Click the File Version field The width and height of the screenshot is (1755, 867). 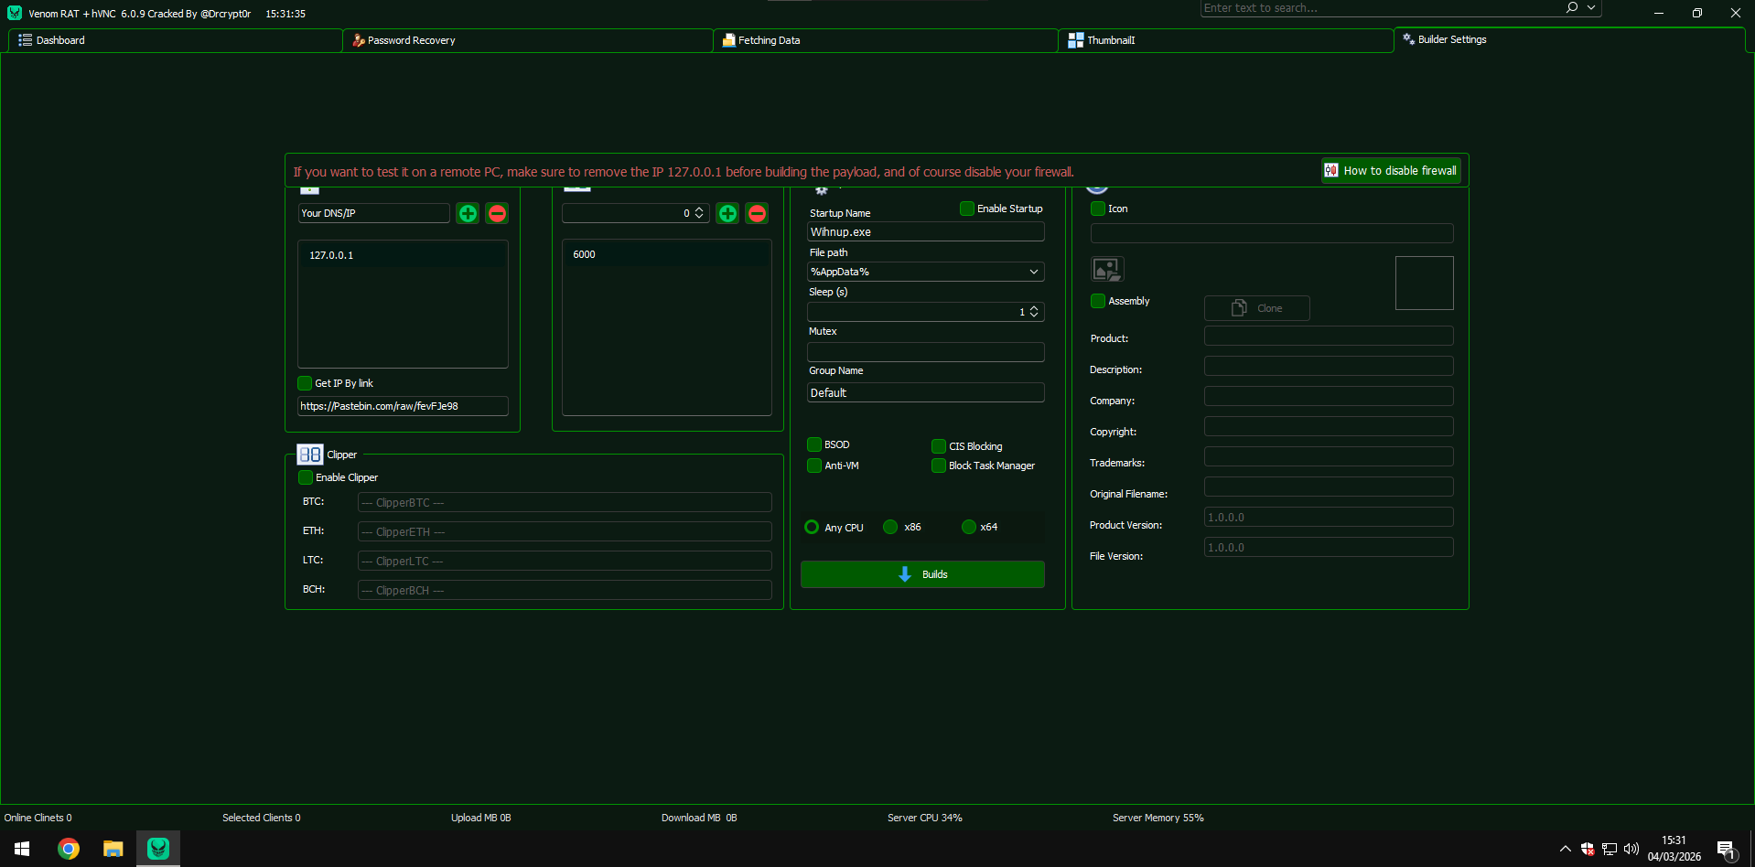(1329, 547)
